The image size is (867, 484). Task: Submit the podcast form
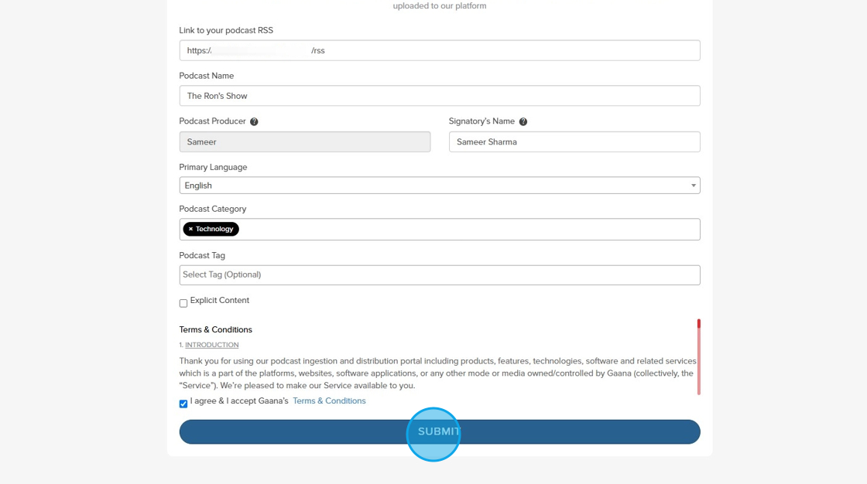point(440,431)
